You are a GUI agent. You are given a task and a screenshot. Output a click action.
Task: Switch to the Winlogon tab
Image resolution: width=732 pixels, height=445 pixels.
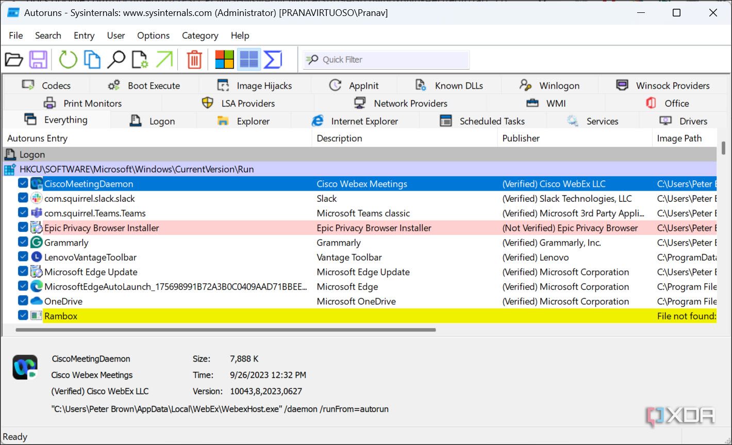tap(549, 85)
